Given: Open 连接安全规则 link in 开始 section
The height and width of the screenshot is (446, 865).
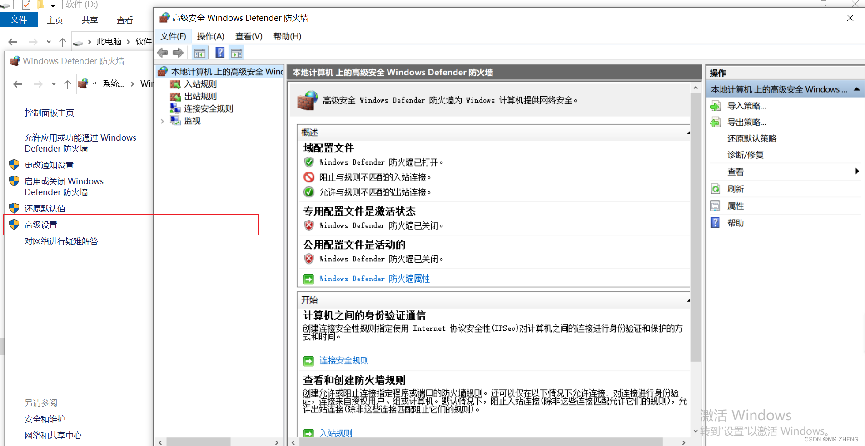Looking at the screenshot, I should [x=344, y=360].
